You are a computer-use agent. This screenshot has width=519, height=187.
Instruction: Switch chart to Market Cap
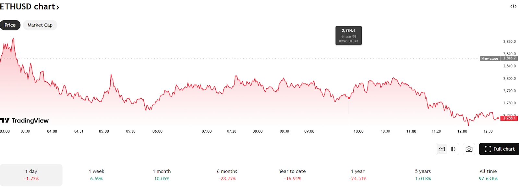(x=40, y=25)
